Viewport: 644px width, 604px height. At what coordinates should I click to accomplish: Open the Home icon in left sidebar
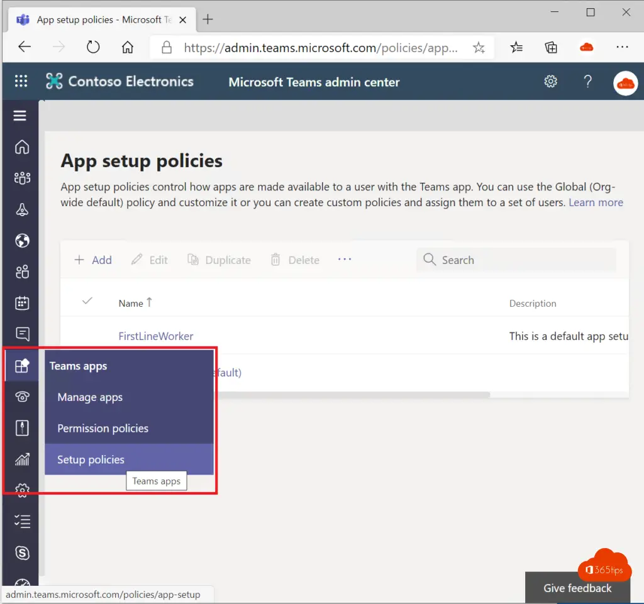click(22, 147)
